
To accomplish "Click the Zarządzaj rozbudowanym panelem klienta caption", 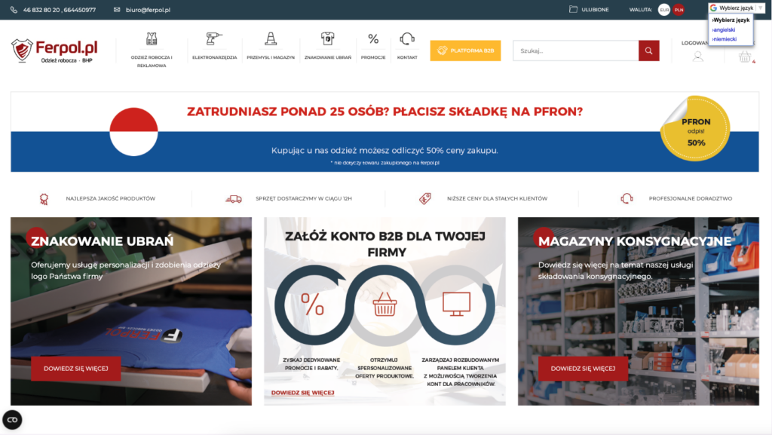I will pyautogui.click(x=461, y=372).
